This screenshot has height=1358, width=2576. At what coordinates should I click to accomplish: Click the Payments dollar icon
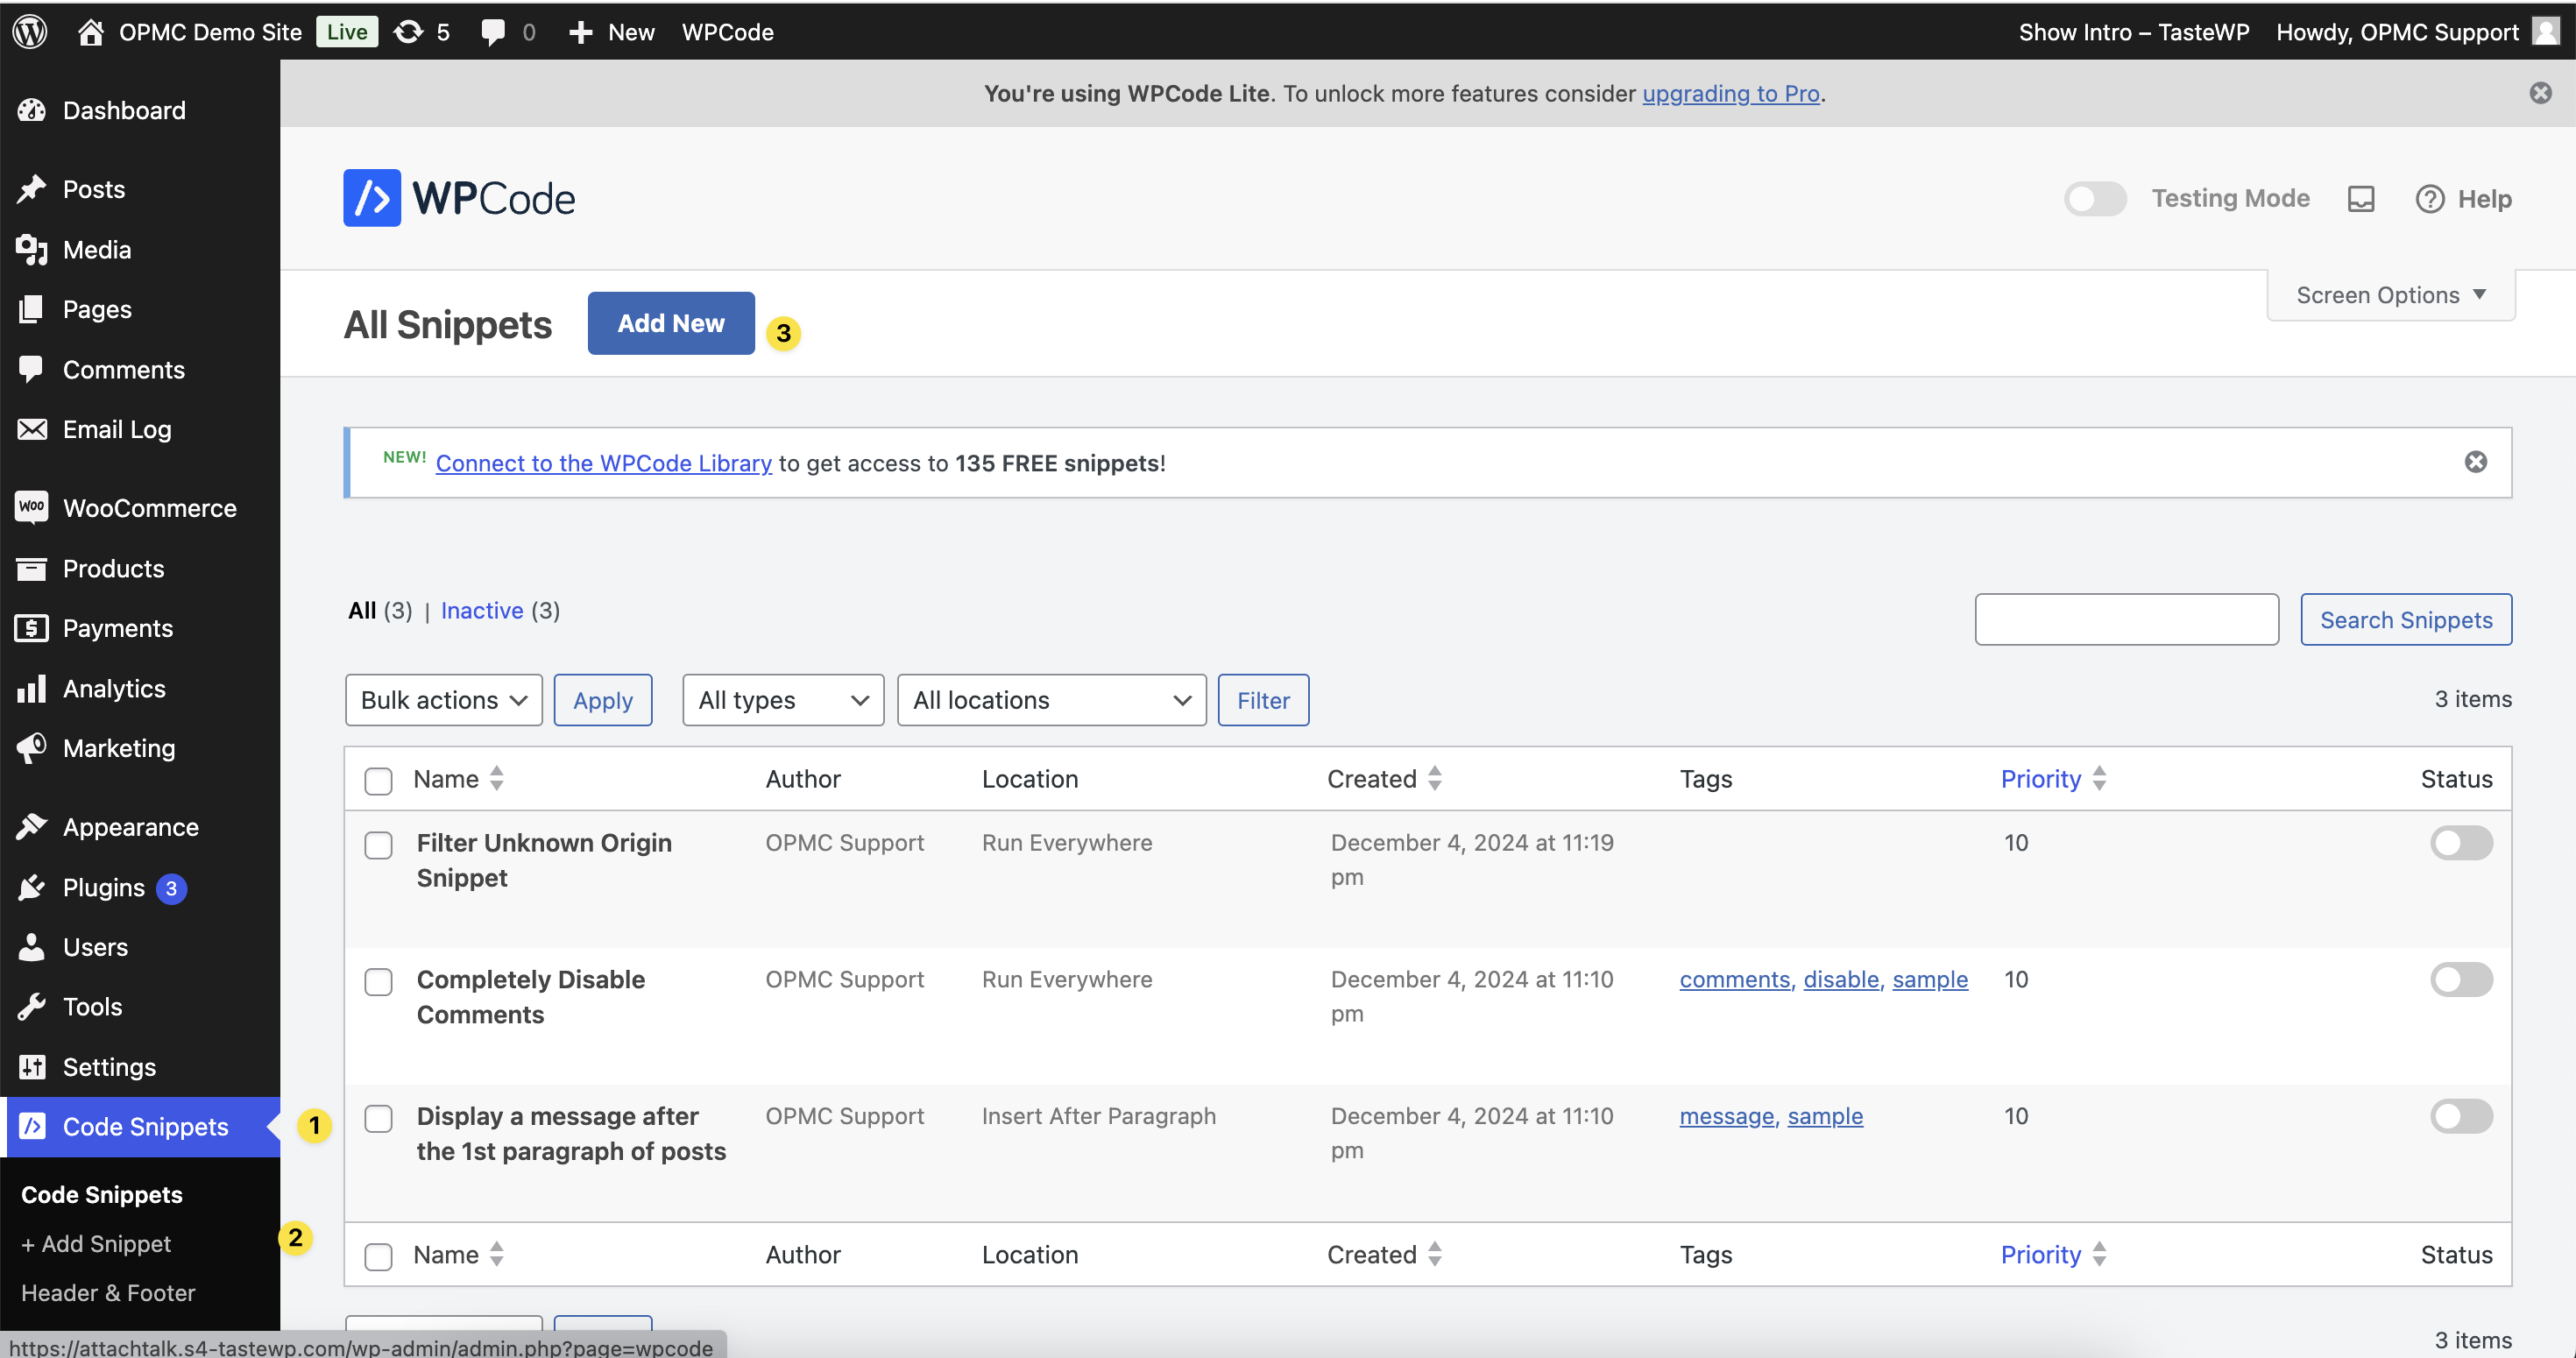point(32,628)
